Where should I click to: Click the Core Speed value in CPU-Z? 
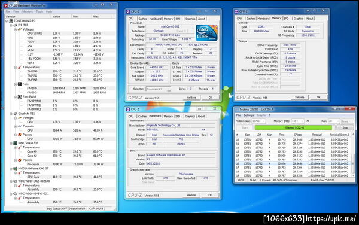coord(157,68)
